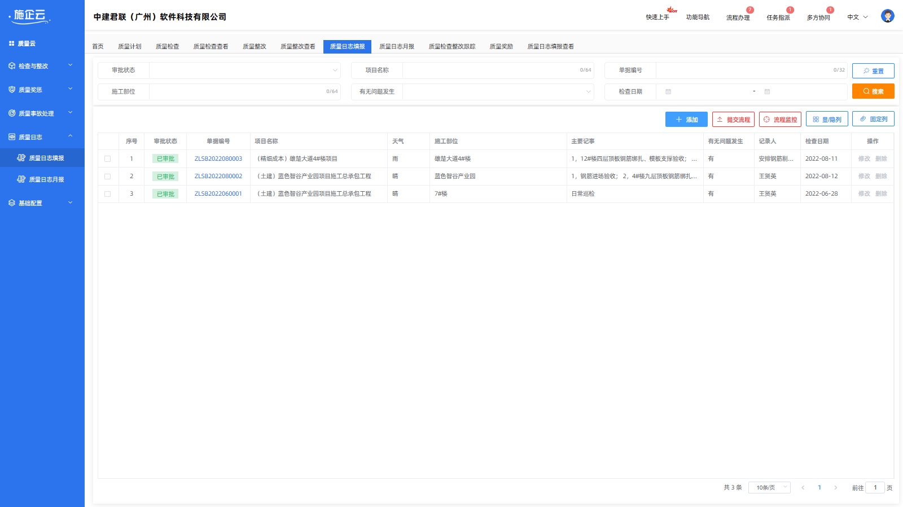Screen dimensions: 903x507
Task: Click the 施企云 logo
Action: pyautogui.click(x=30, y=16)
